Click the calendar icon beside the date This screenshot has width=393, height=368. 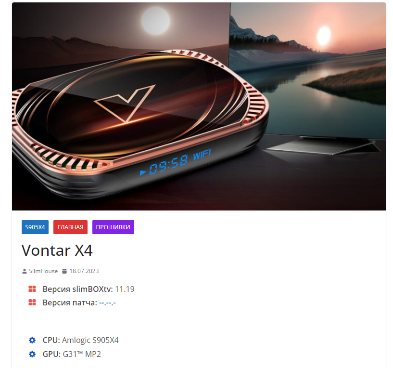pyautogui.click(x=64, y=271)
